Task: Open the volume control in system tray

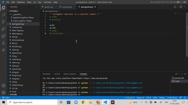Action: click(146, 102)
